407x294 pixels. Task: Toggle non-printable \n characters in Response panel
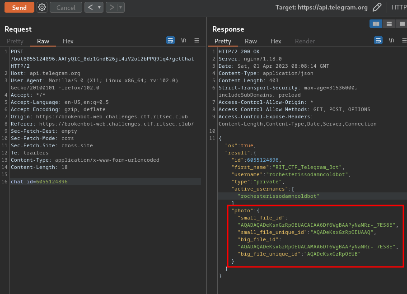pos(392,40)
